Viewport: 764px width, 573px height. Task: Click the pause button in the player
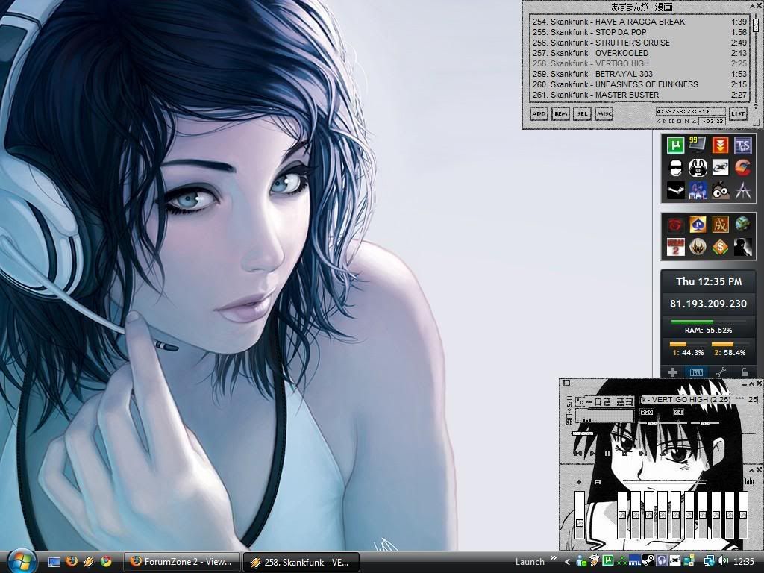coord(607,453)
